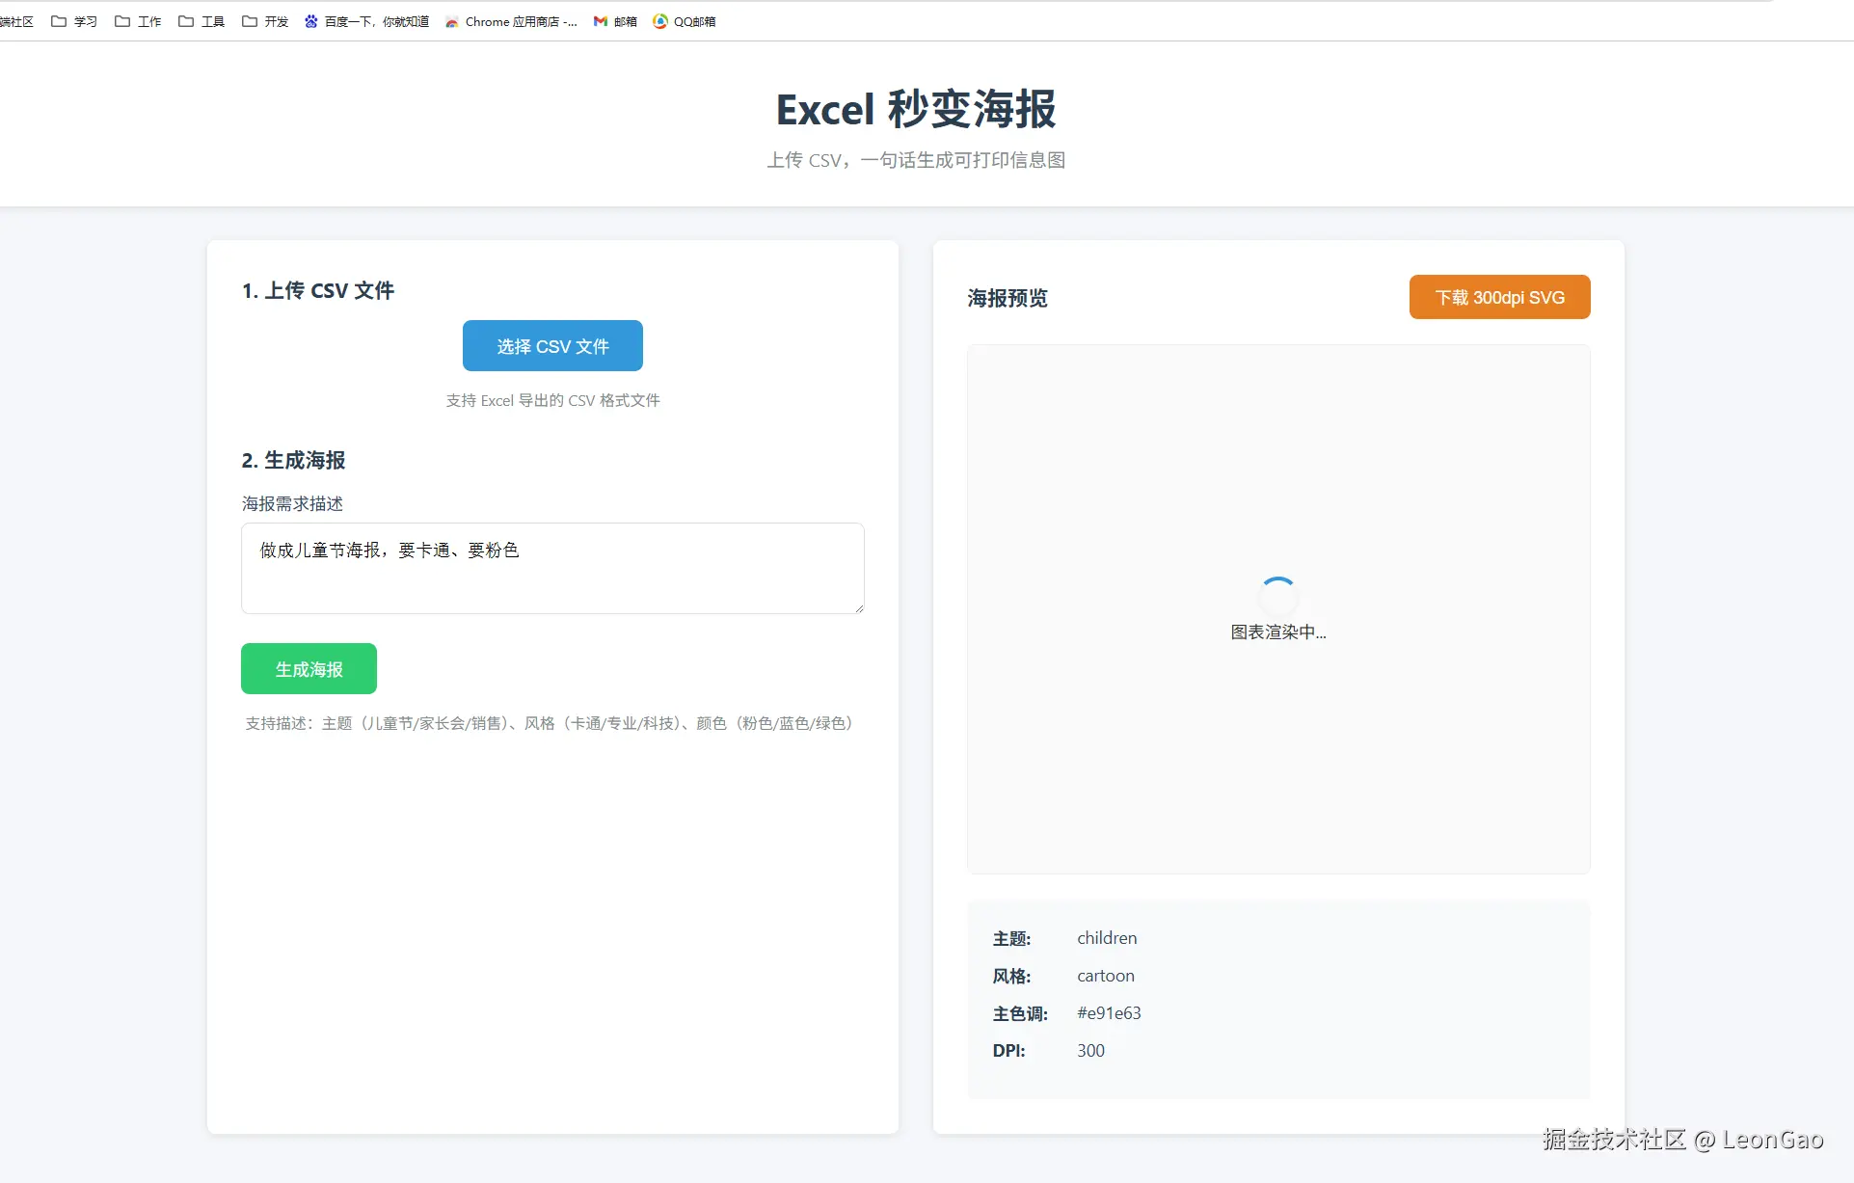Open the Gmail 邮箱 bookmark

tap(615, 21)
